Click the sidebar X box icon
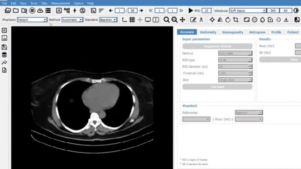This screenshot has height=169, width=301. 4,30
